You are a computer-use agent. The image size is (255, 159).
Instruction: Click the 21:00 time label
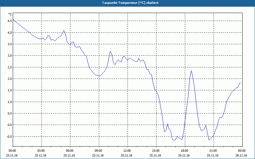214,151
